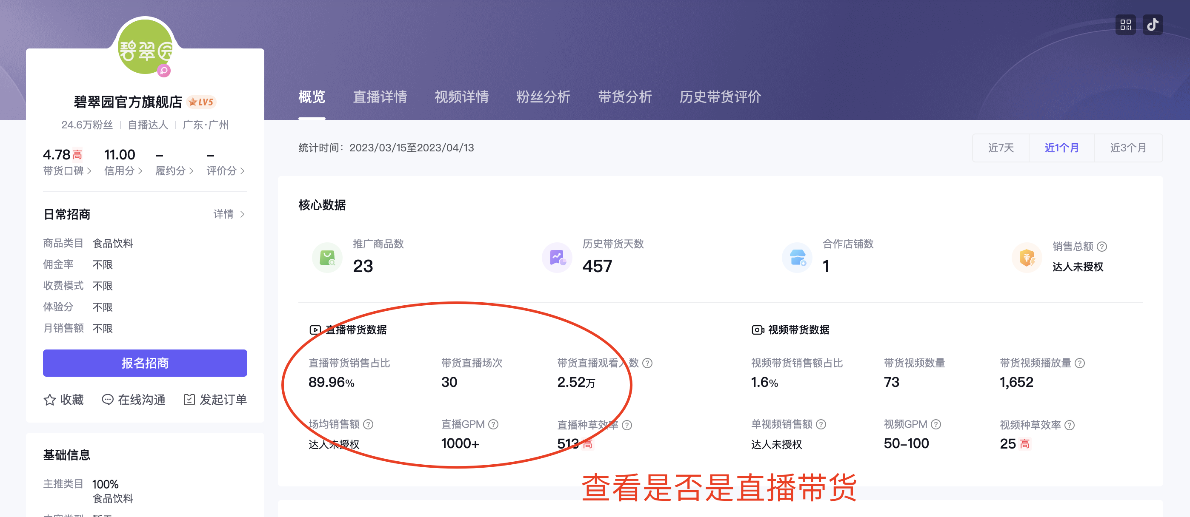
Task: Click the 历史带货天数 chart icon
Action: 557,257
